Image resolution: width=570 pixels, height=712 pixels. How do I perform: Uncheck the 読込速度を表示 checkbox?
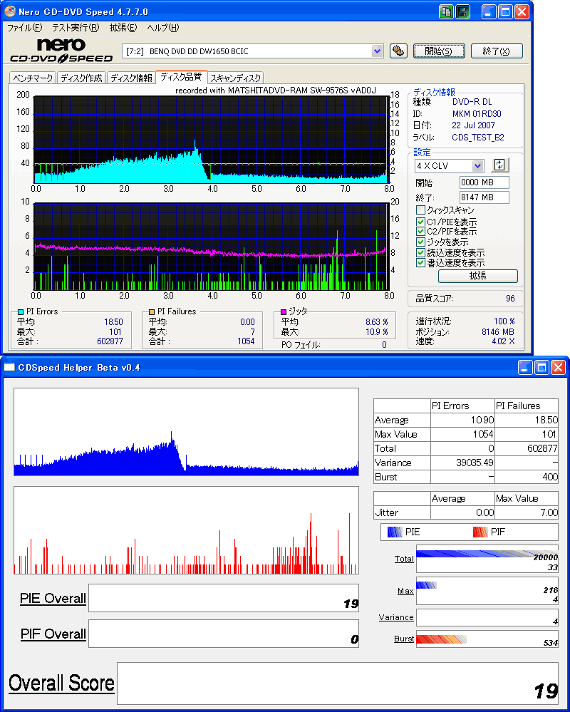pos(420,252)
